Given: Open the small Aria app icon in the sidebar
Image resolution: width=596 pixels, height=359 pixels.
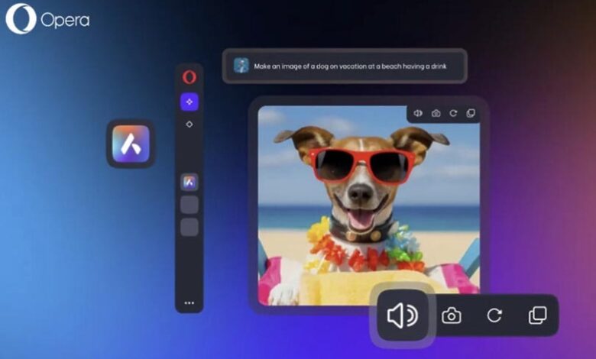Looking at the screenshot, I should (189, 183).
